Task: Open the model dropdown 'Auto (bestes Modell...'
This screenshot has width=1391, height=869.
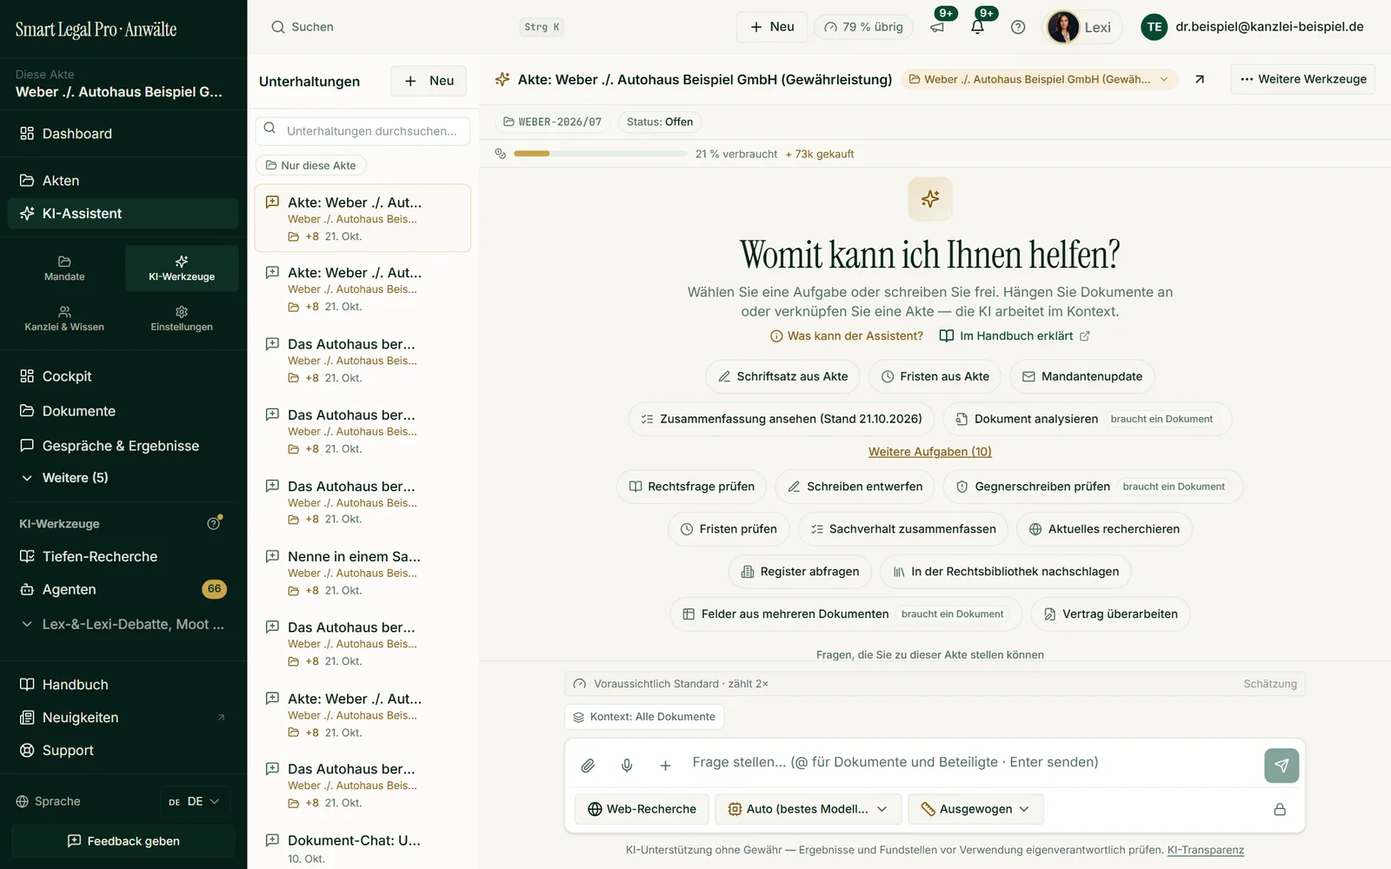Action: [x=807, y=809]
